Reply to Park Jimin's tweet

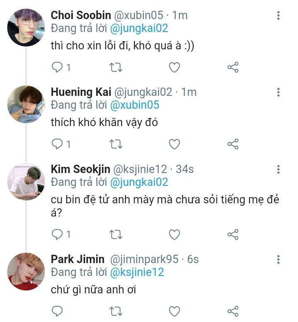click(x=57, y=311)
